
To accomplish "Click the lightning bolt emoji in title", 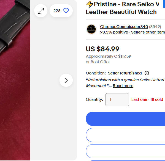I will pyautogui.click(x=90, y=4).
